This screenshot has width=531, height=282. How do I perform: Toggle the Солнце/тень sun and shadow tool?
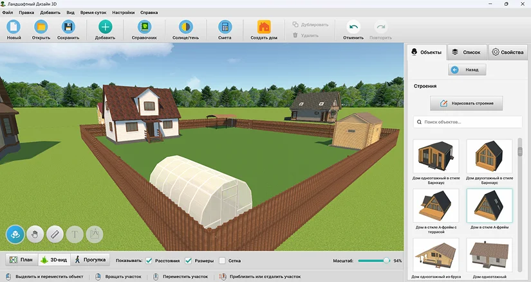click(x=185, y=27)
